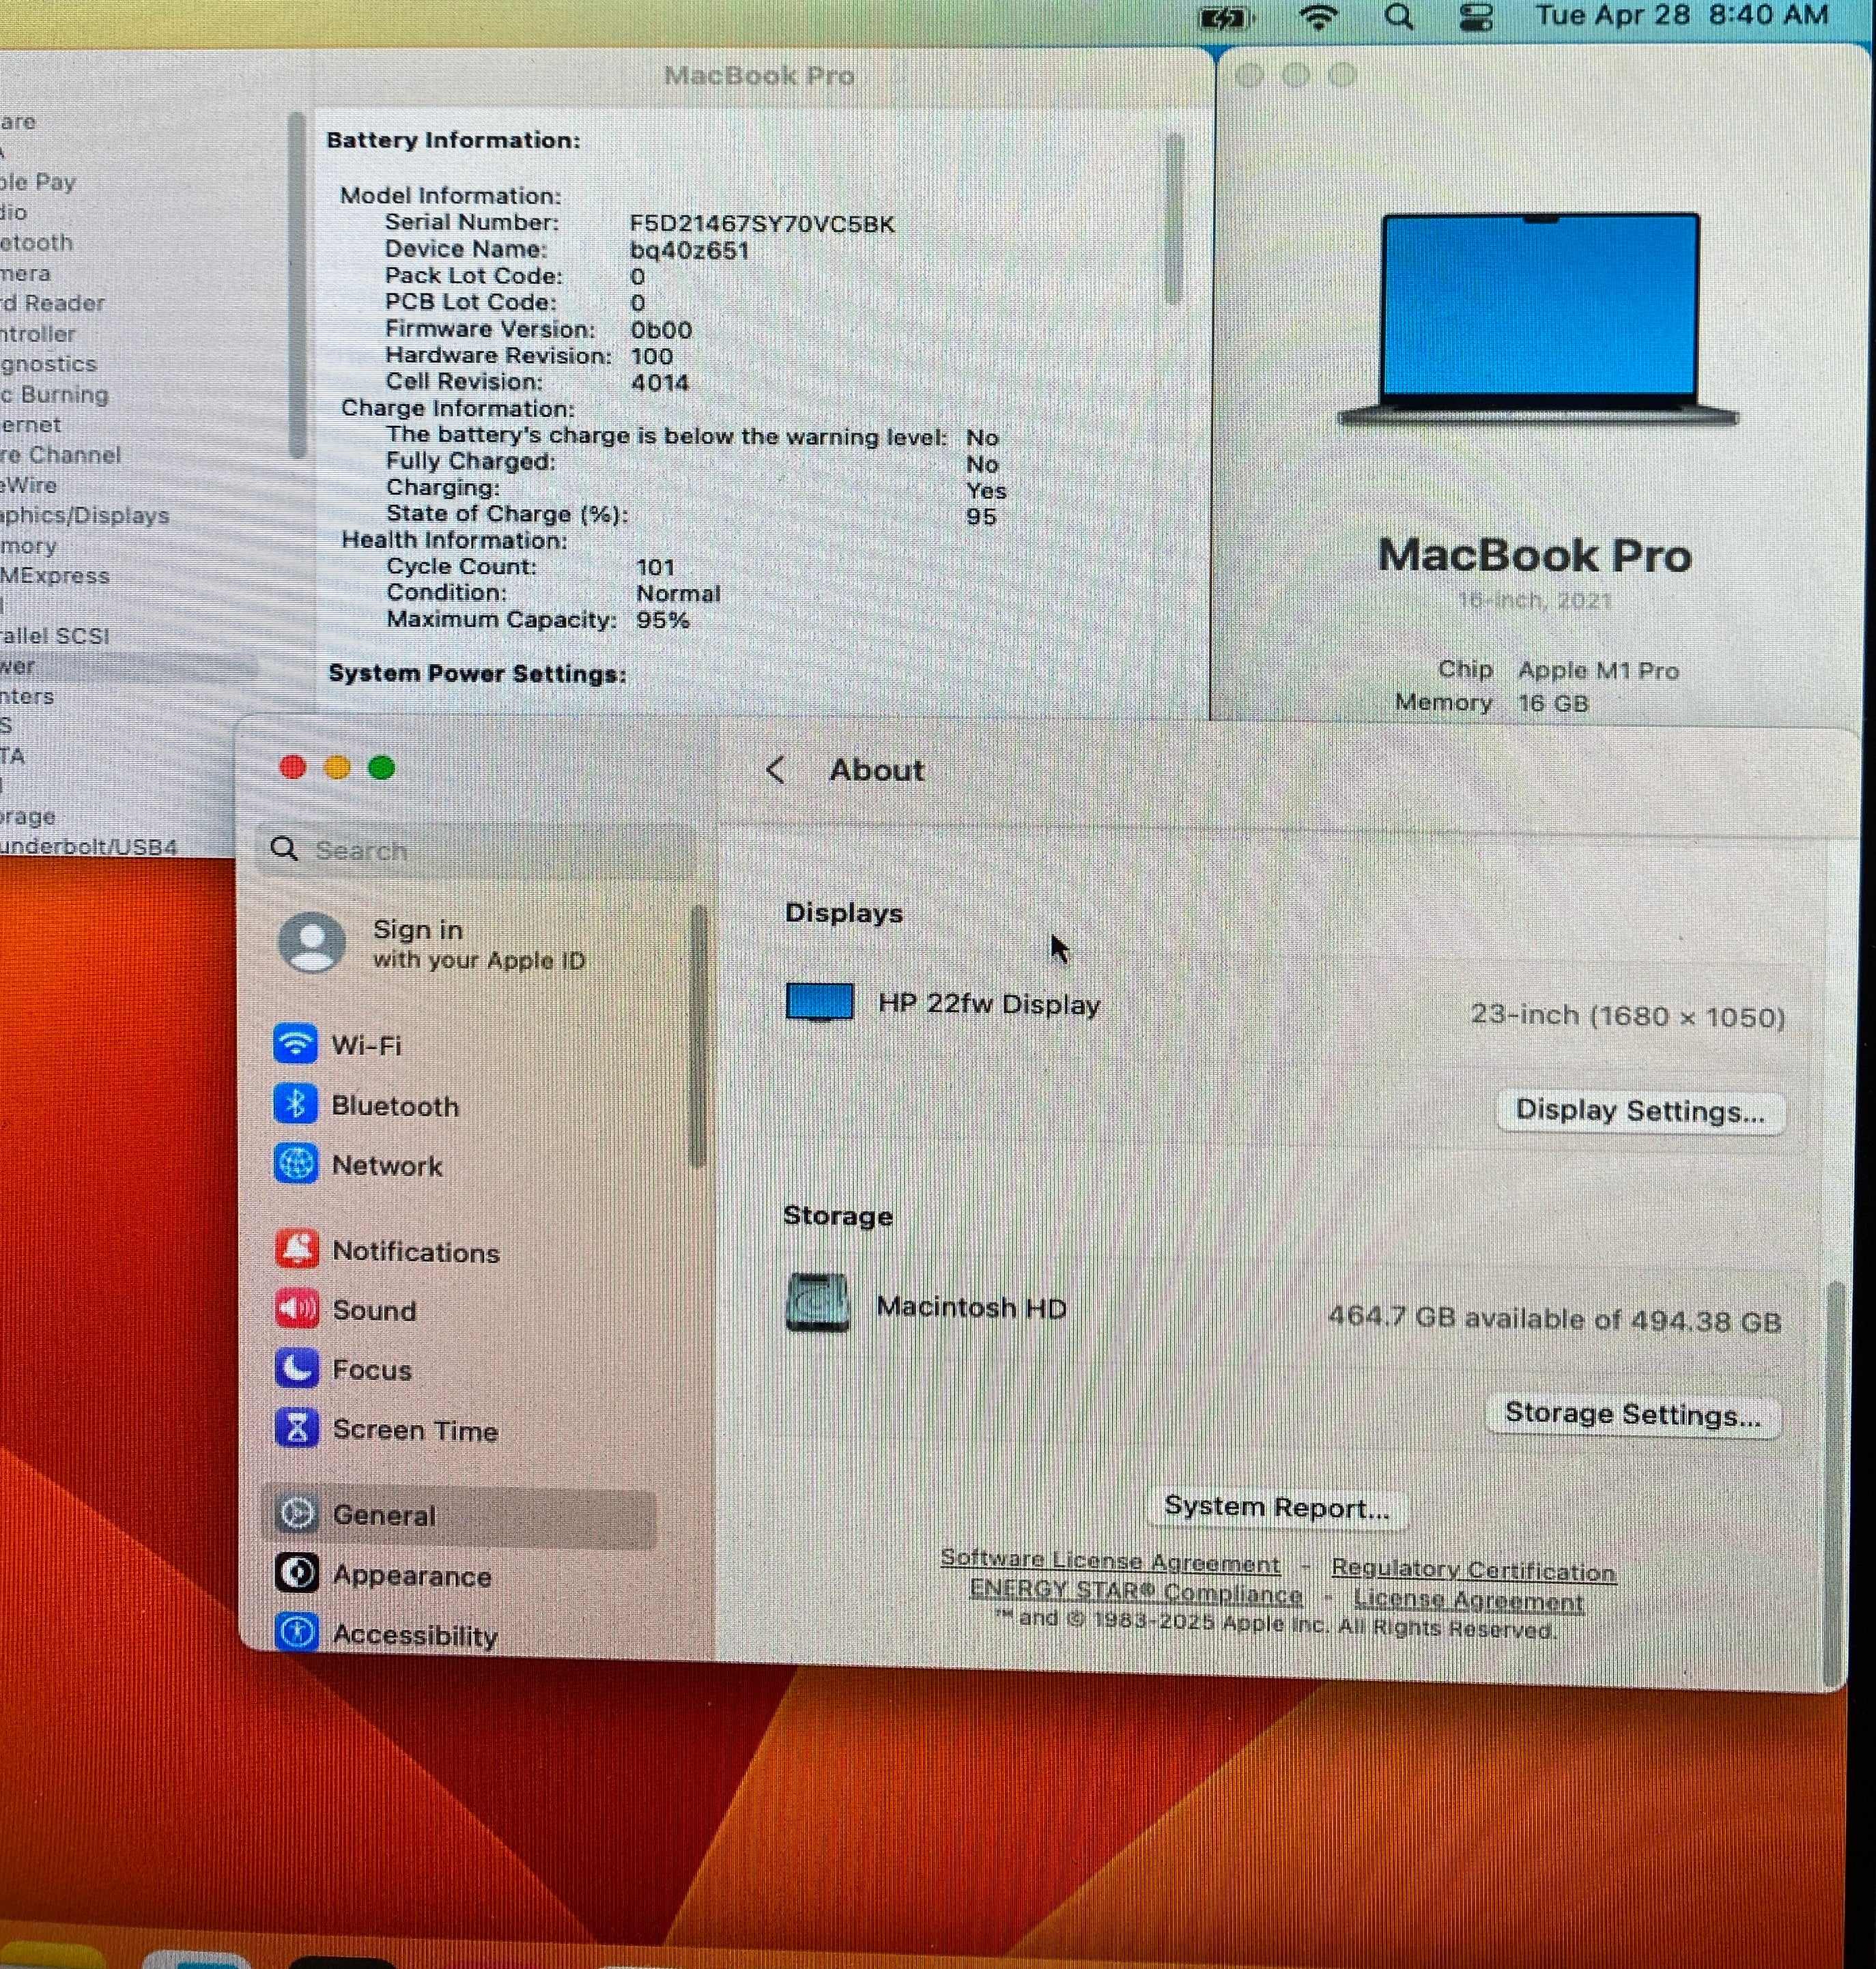Click the General gear icon
1876x1969 pixels.
(297, 1513)
